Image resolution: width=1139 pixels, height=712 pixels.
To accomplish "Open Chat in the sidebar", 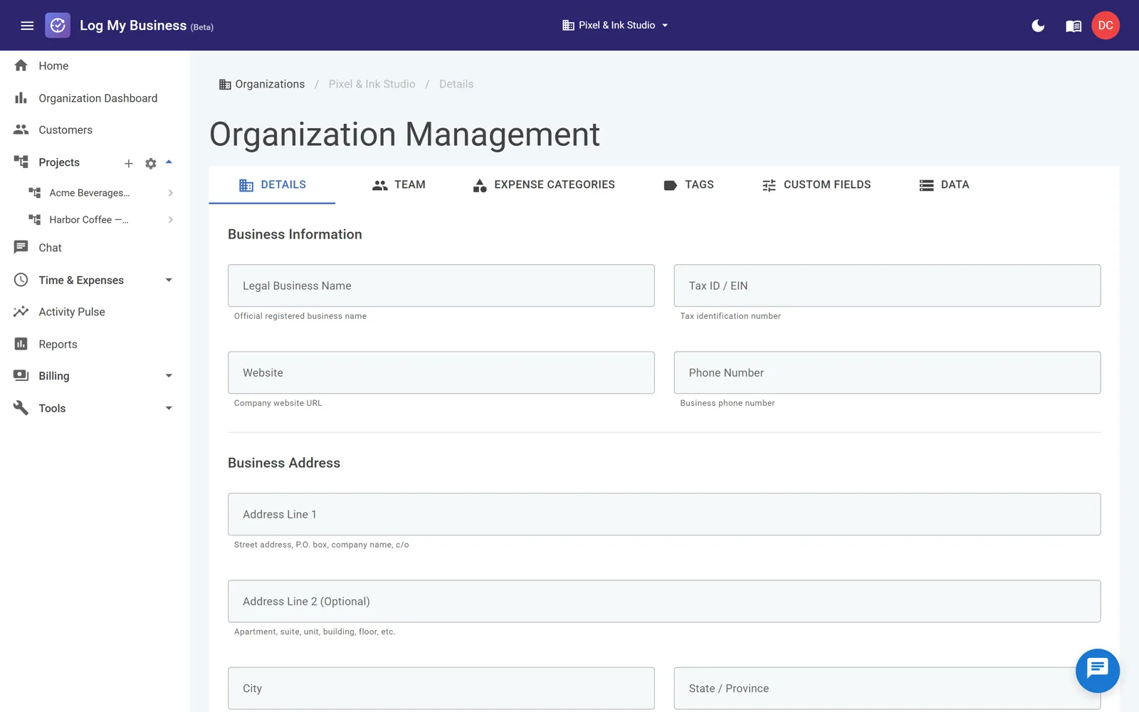I will point(95,248).
